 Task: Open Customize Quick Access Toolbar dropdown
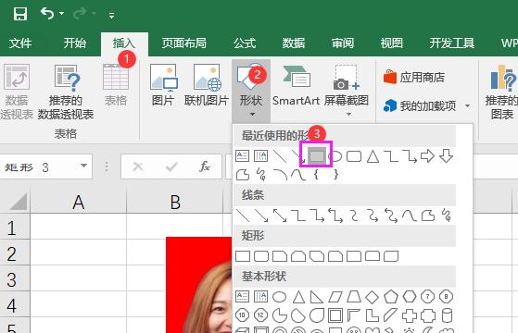(111, 15)
